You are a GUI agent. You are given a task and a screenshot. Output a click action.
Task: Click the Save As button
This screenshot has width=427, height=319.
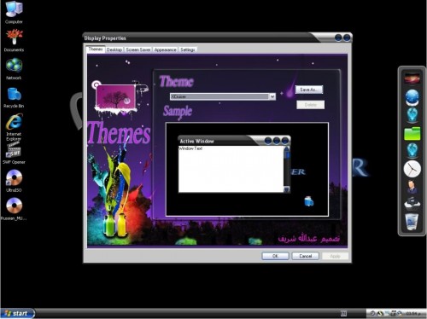click(x=309, y=90)
